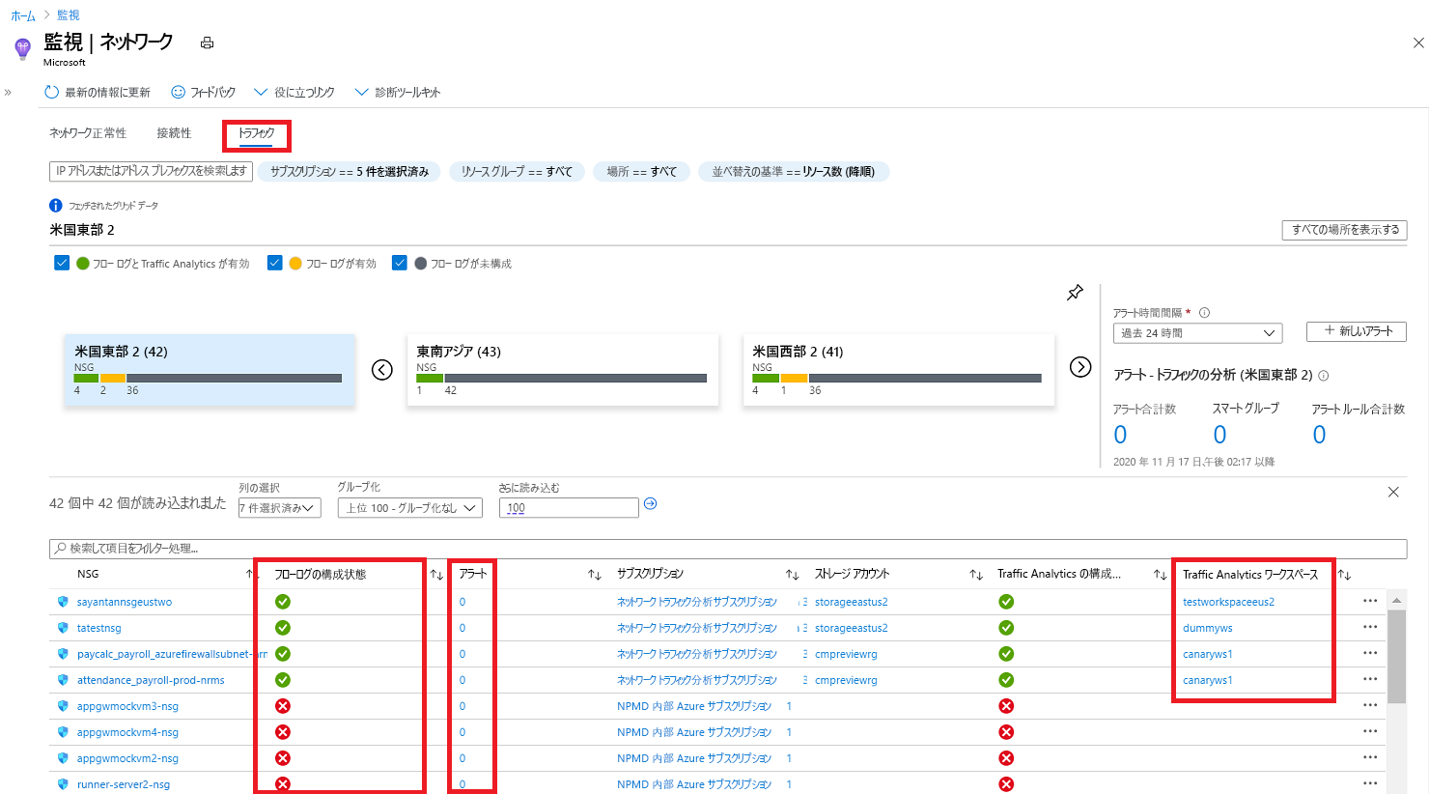Click green flow log status in sayantannsgeustwo row
This screenshot has height=794, width=1429.
(283, 602)
